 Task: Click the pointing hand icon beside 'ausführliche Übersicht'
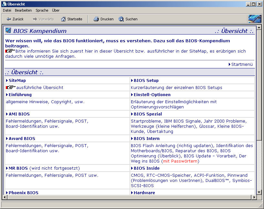tap(11, 87)
